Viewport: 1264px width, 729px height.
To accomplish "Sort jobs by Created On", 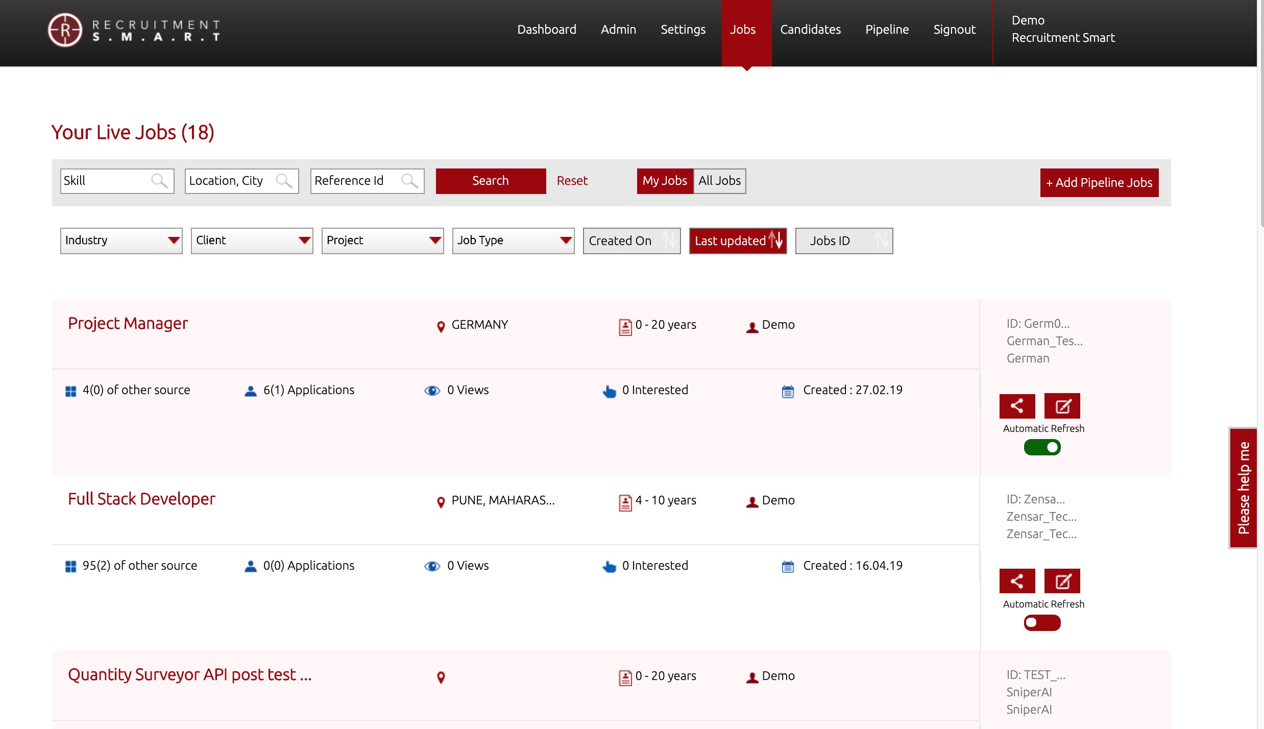I will 631,240.
